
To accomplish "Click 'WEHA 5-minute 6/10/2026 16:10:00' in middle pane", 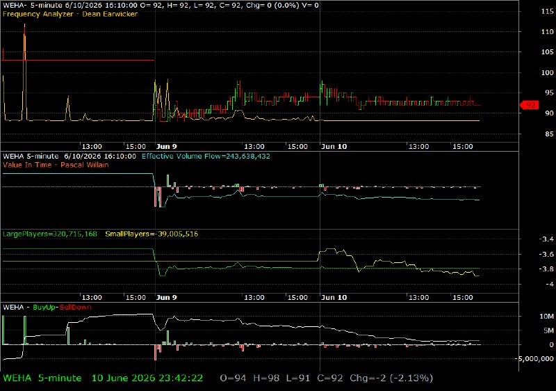I will (x=69, y=156).
